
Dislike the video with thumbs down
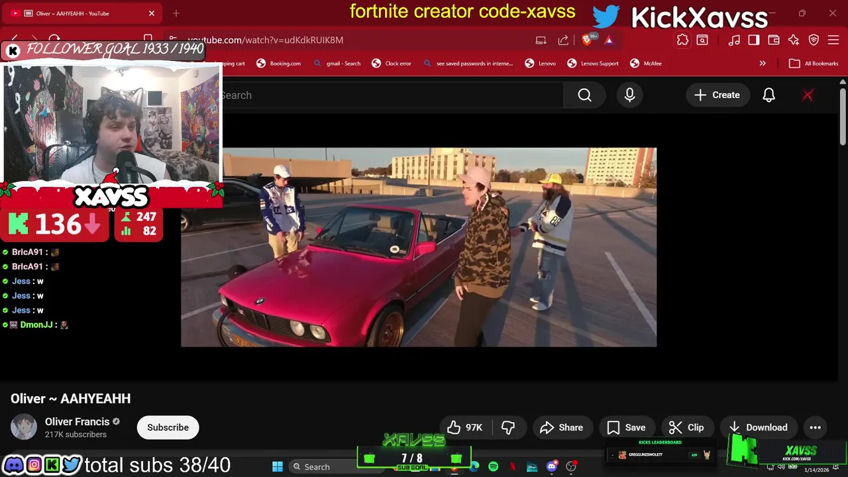pyautogui.click(x=508, y=427)
